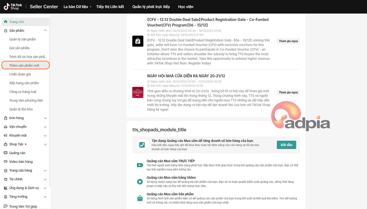The height and width of the screenshot is (209, 367).
Task: Open Trình tối ưu hóa sản phẩm
Action: click(x=28, y=57)
